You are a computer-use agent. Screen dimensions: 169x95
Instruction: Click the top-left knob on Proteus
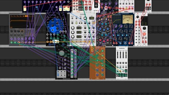point(48,17)
